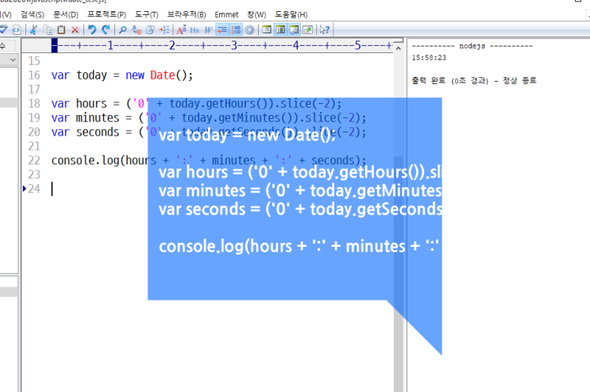The height and width of the screenshot is (392, 590).
Task: Open the Emmet menu
Action: [x=226, y=14]
